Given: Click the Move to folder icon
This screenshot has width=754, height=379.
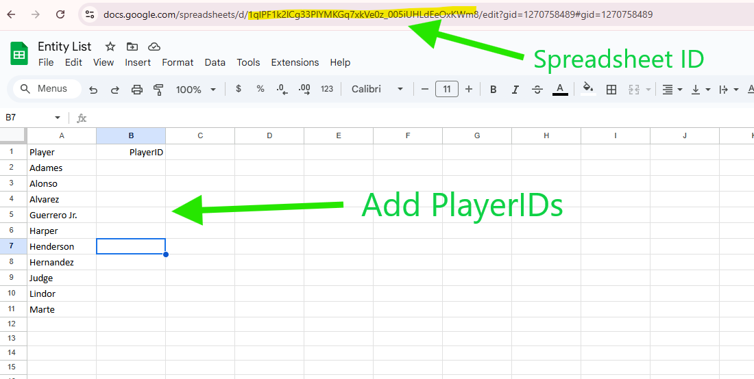Looking at the screenshot, I should tap(132, 47).
